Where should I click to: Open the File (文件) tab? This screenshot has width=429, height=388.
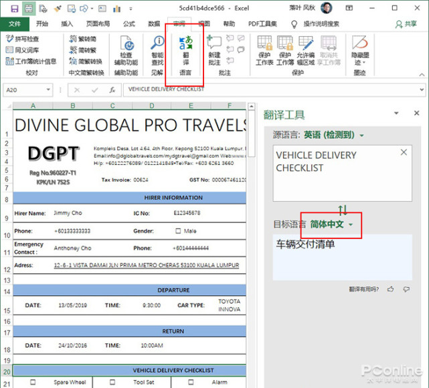point(15,24)
